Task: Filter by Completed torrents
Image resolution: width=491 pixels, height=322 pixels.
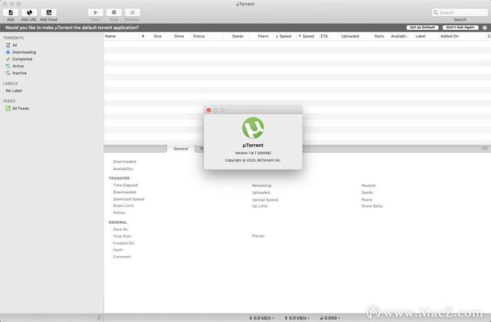Action: pos(22,59)
